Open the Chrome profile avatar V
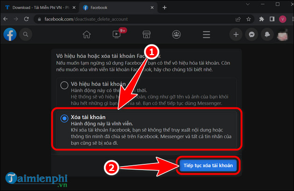 (282, 19)
